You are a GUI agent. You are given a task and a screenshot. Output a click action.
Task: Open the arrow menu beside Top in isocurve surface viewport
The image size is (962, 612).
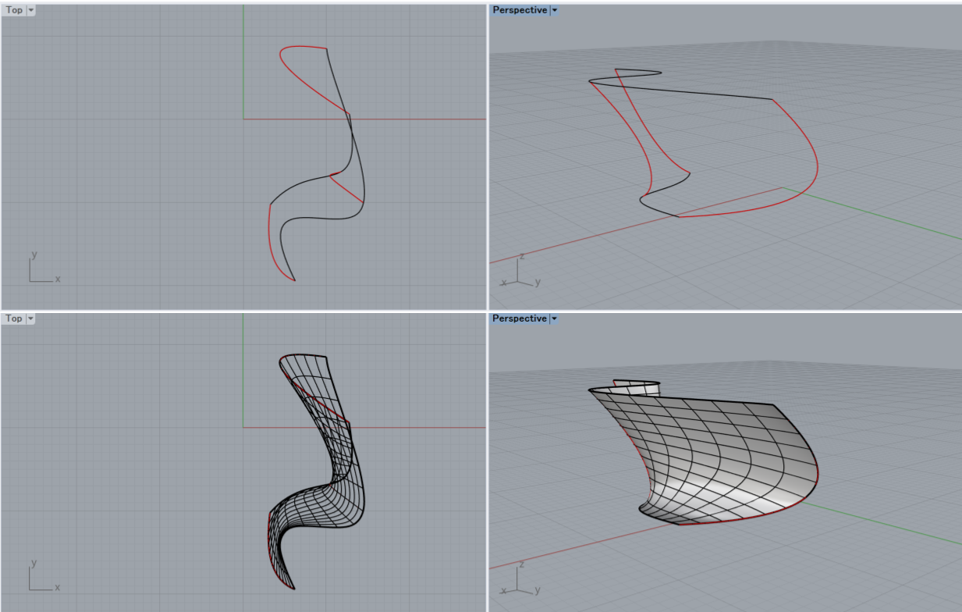pos(30,318)
